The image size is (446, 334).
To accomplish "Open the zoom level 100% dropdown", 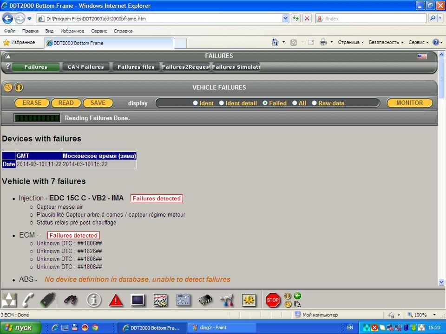I will [x=434, y=315].
